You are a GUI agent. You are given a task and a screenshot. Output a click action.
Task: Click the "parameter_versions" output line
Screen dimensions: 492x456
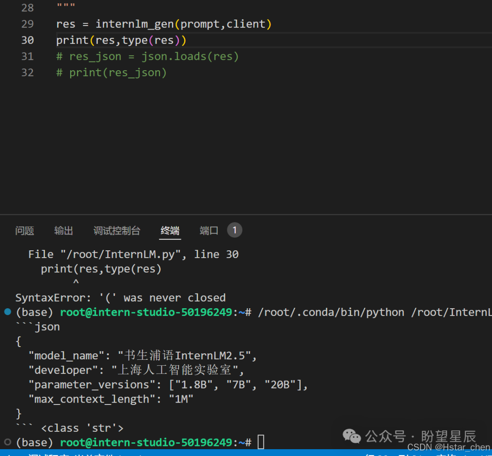168,385
